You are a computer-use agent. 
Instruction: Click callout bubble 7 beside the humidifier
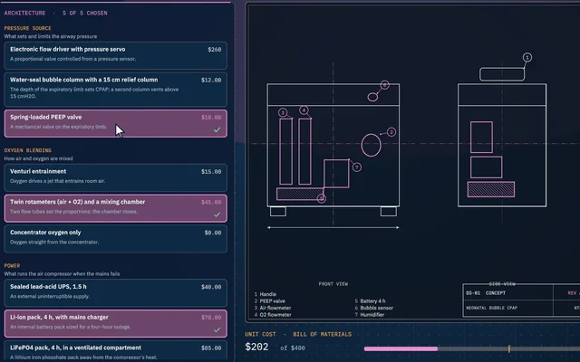[x=356, y=167]
